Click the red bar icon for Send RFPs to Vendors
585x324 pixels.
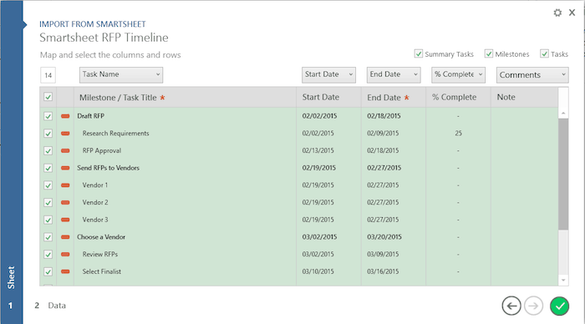pyautogui.click(x=65, y=168)
